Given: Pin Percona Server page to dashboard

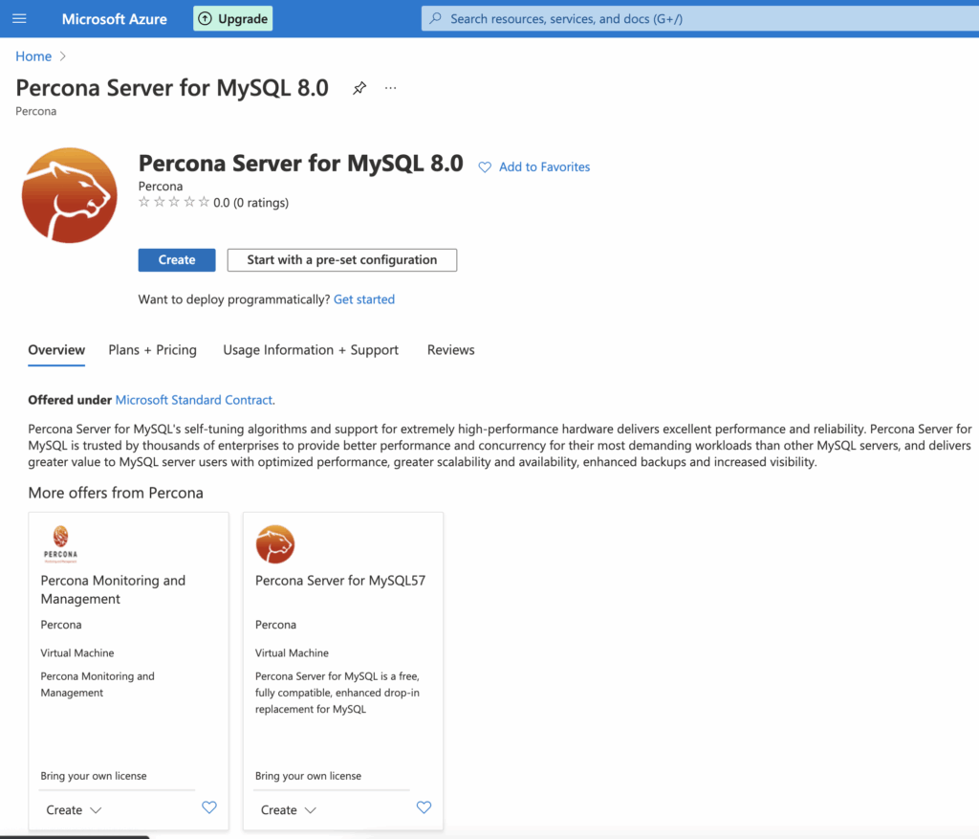Looking at the screenshot, I should coord(359,88).
